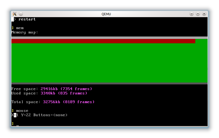The image size is (219, 138).
Task: Close the QEMU window
Action: 204,14
